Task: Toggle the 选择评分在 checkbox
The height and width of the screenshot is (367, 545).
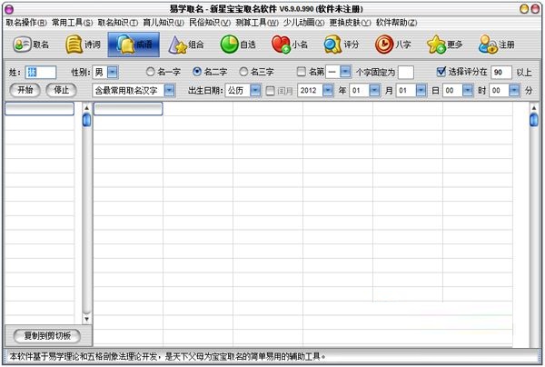Action: pos(441,72)
